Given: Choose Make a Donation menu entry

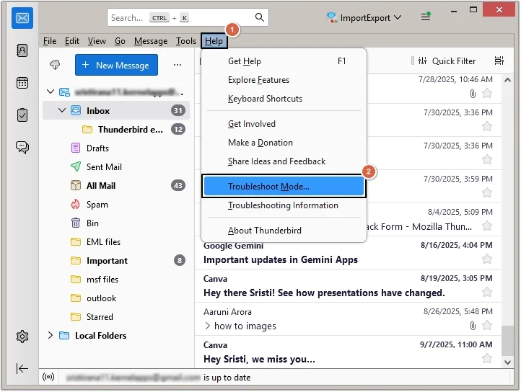Looking at the screenshot, I should click(x=284, y=143).
